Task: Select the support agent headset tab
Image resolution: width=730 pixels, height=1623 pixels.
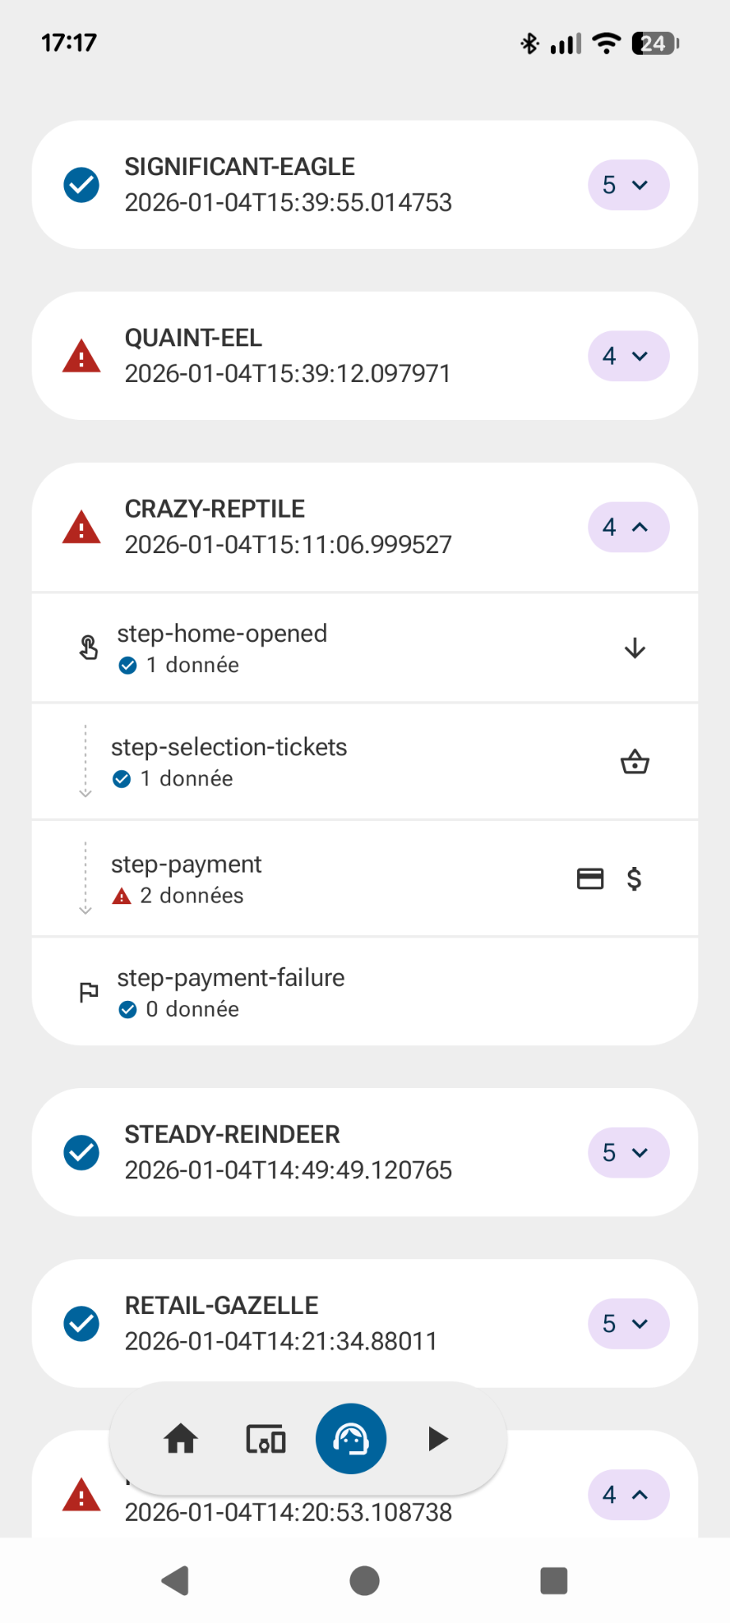Action: (351, 1438)
